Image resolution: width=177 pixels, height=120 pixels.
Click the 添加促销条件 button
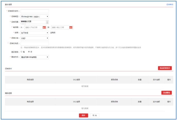pyautogui.click(x=165, y=68)
